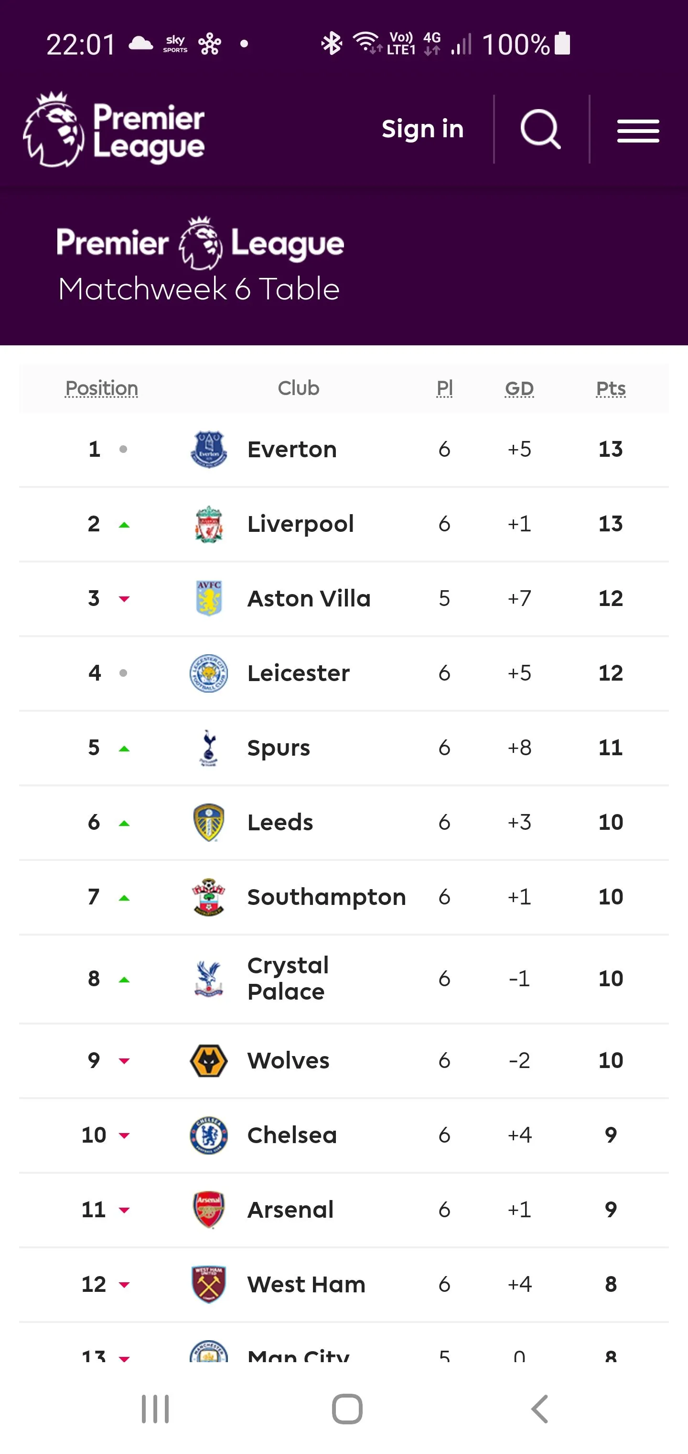Tap the Liverpool club crest

[209, 524]
